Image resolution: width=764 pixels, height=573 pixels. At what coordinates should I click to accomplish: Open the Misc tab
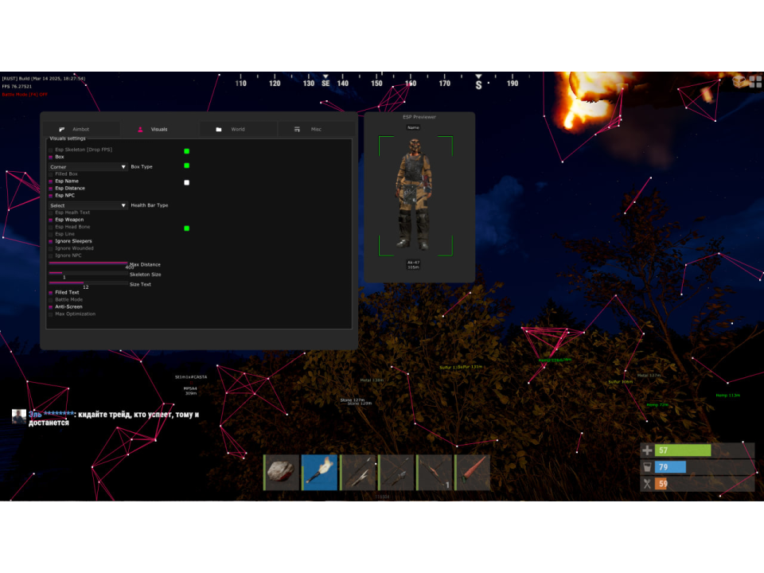click(x=316, y=129)
